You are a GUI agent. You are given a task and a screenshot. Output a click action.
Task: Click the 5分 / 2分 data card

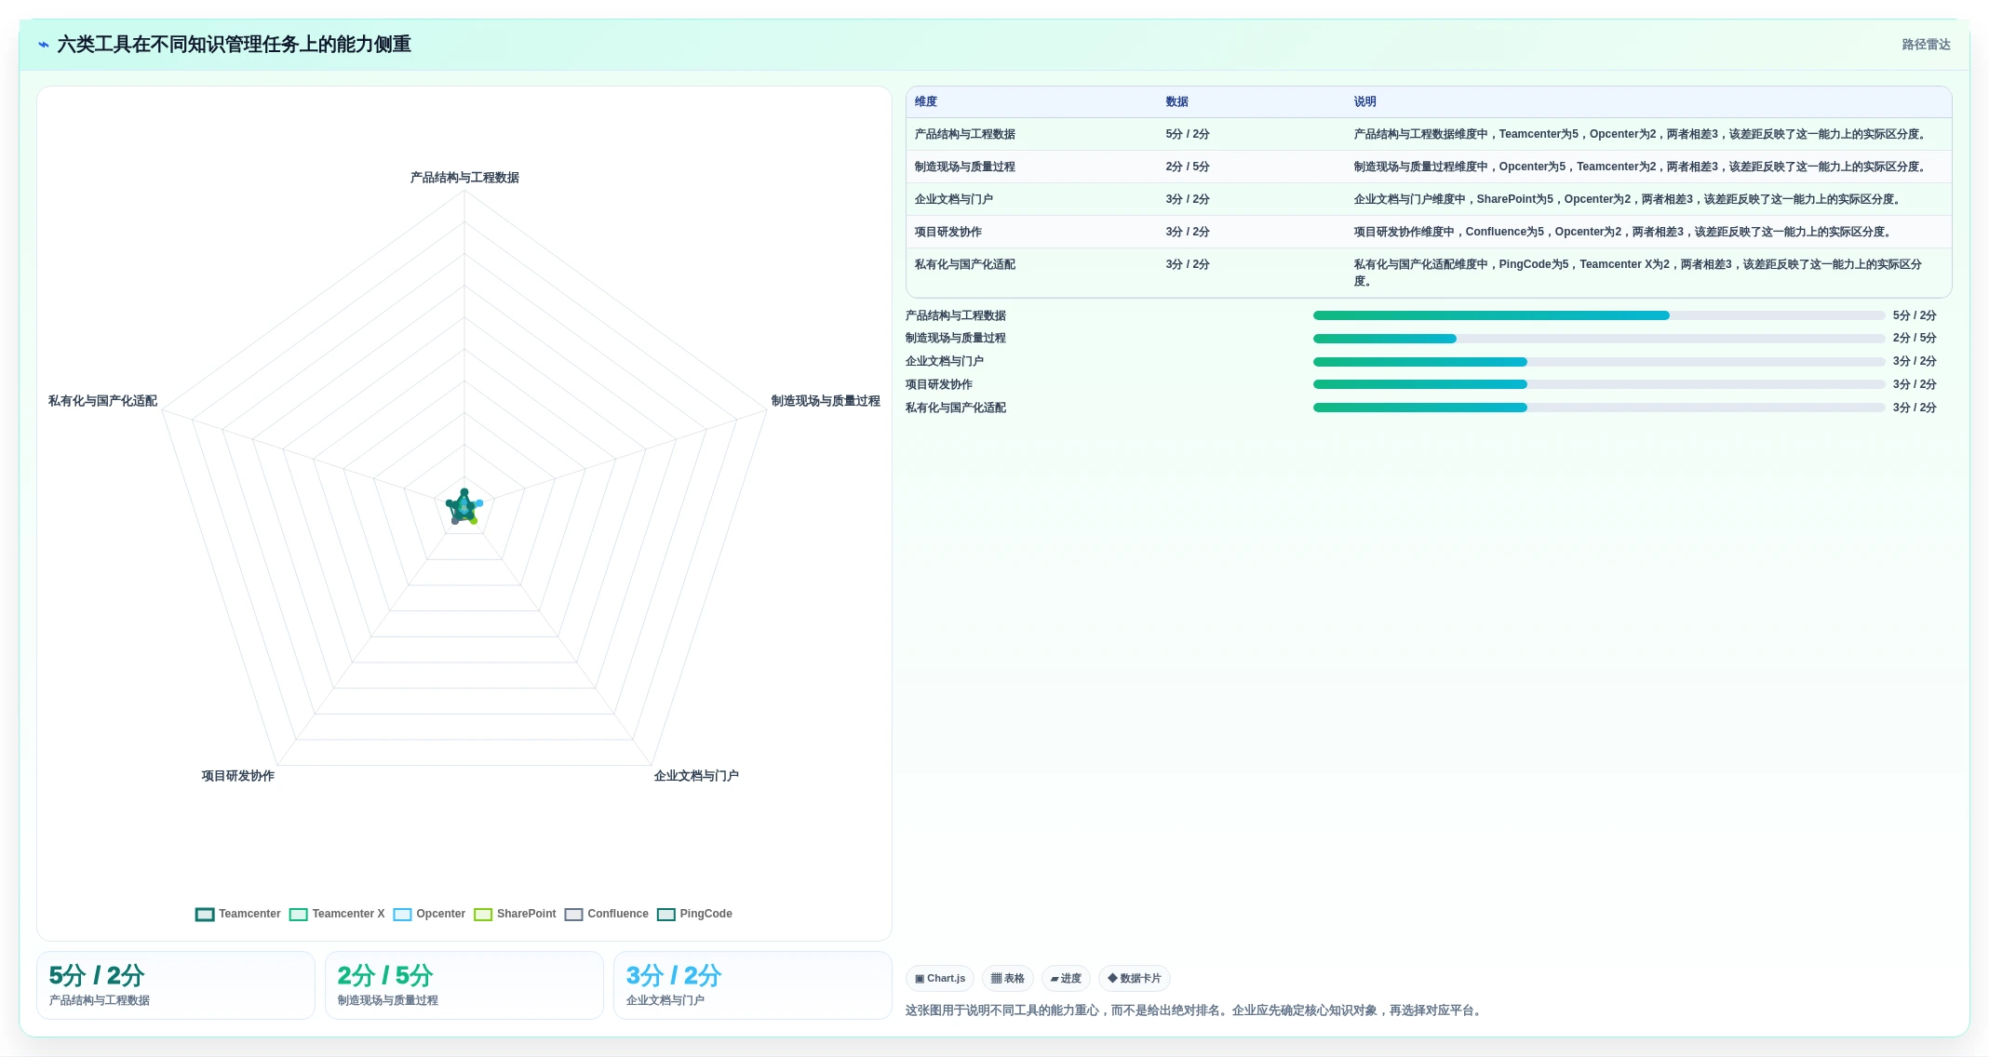[176, 985]
